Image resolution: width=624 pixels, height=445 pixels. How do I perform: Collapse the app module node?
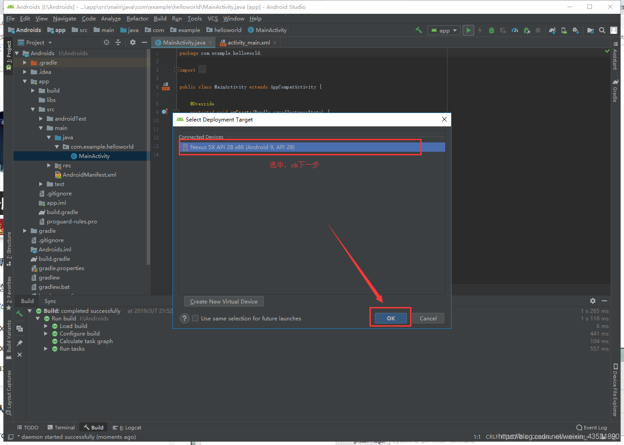pos(25,81)
